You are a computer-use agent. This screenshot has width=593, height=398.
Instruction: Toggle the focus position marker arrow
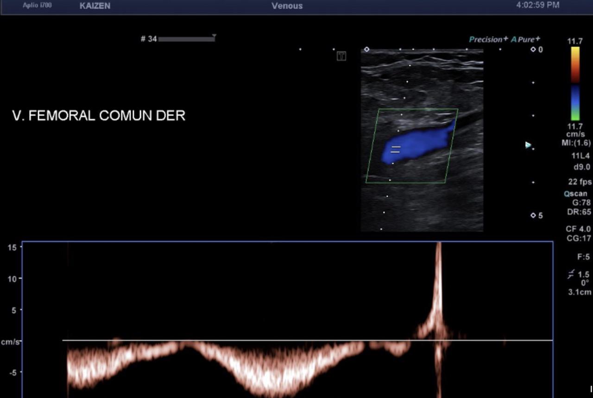tap(528, 145)
